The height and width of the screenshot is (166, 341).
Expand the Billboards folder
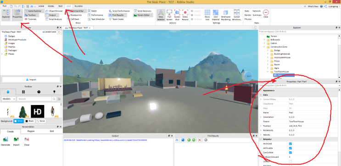[x=264, y=40]
